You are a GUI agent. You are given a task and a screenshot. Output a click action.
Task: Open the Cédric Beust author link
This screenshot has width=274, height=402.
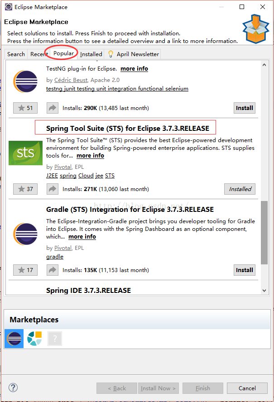click(71, 80)
